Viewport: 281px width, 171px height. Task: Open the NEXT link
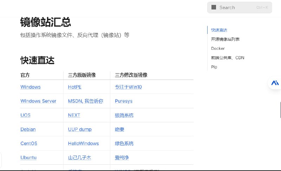(74, 115)
